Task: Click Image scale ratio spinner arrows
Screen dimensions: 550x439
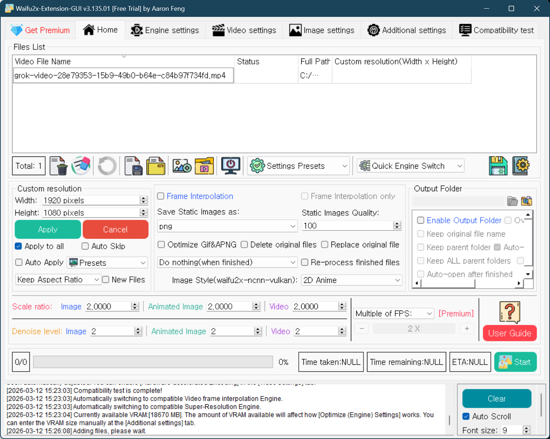Action: coord(135,307)
